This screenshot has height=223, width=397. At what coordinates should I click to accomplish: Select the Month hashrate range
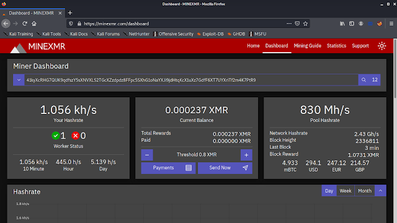tap(365, 191)
